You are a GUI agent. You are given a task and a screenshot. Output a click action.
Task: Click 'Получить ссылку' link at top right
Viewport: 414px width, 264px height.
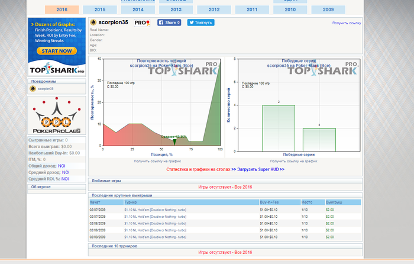pos(347,23)
